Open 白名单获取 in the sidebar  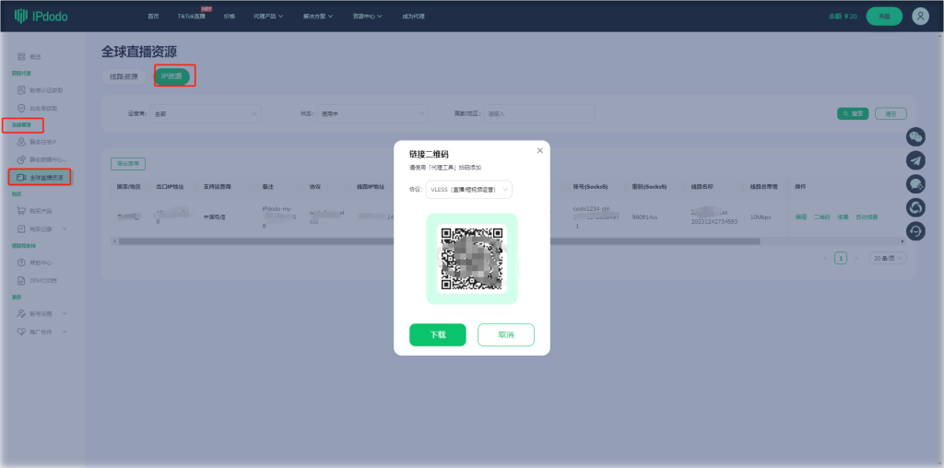(x=37, y=109)
